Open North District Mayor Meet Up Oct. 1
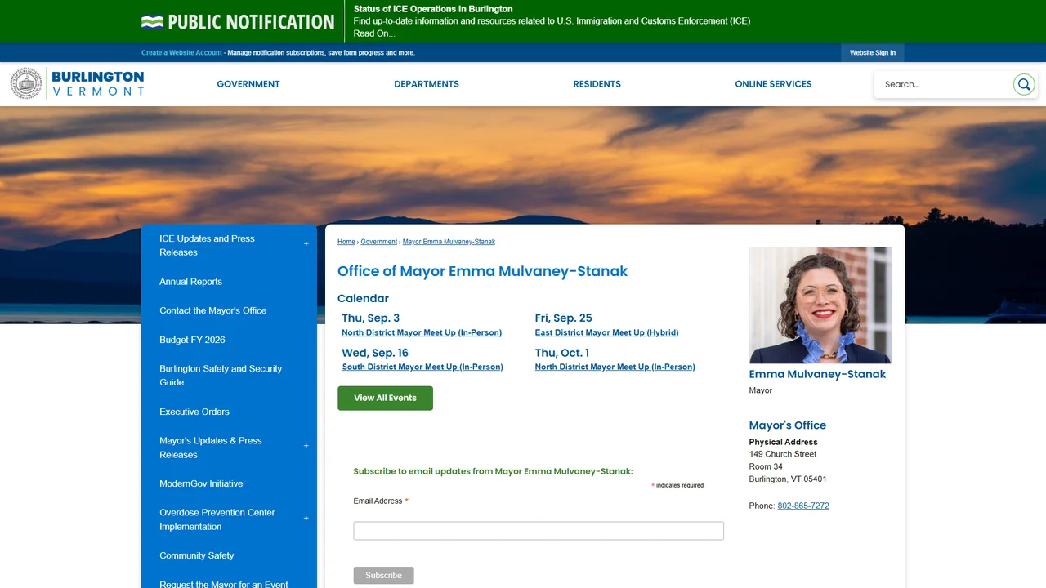This screenshot has height=588, width=1046. (x=615, y=367)
